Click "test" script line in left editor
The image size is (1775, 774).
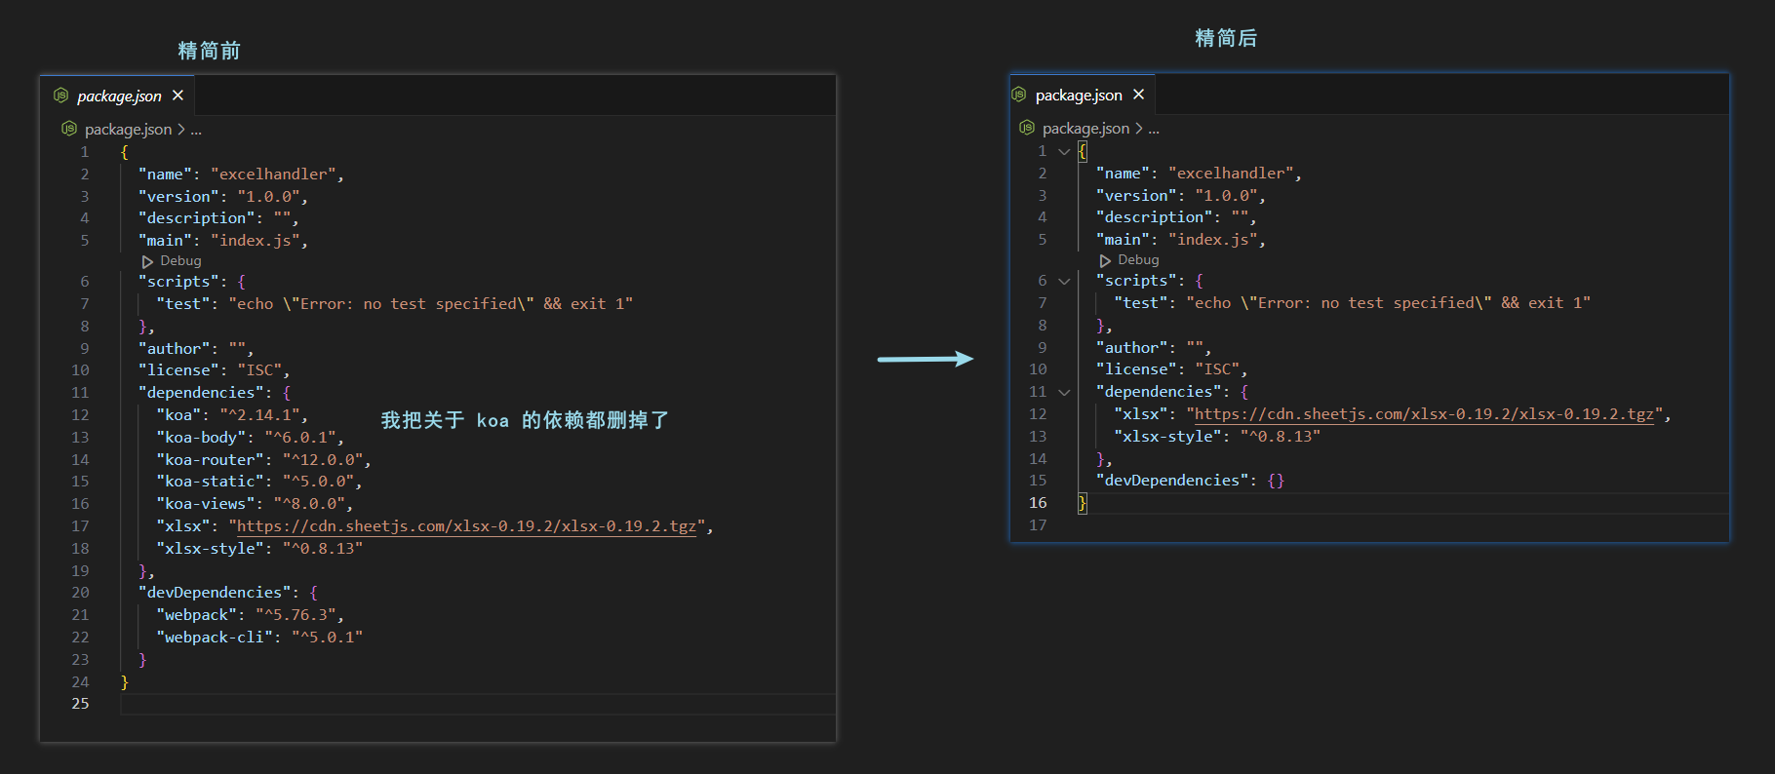(395, 304)
